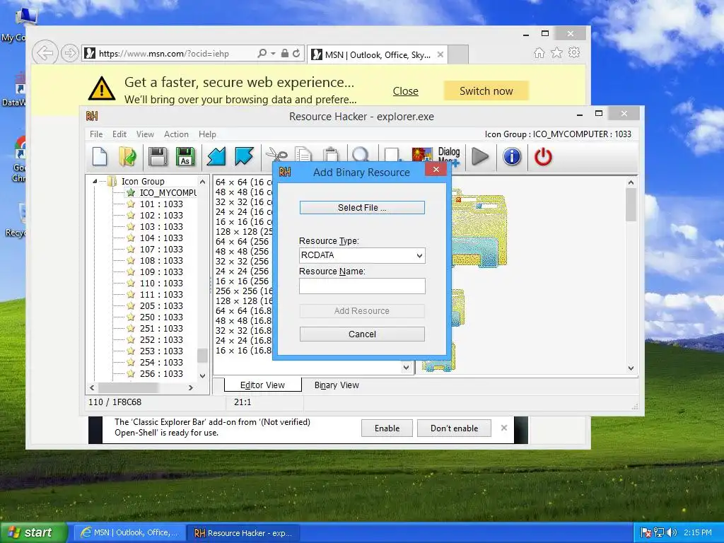Open the View menu in Resource Hacker
Viewport: 724px width, 543px height.
(145, 134)
